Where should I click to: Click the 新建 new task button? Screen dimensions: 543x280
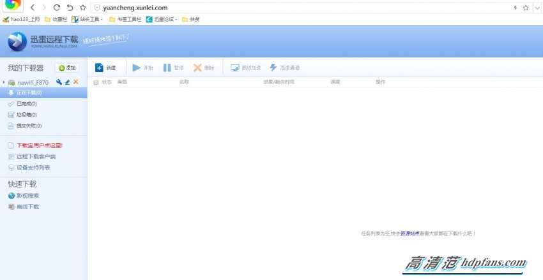click(x=105, y=68)
